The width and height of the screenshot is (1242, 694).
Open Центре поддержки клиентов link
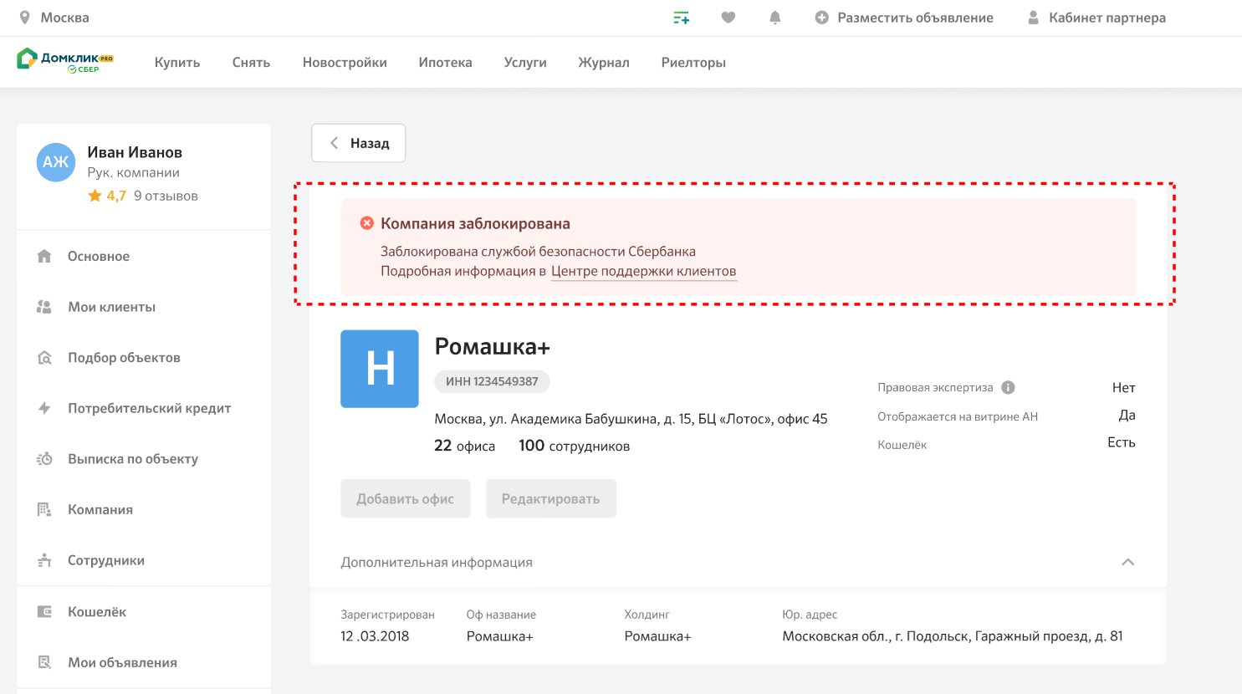pos(644,271)
